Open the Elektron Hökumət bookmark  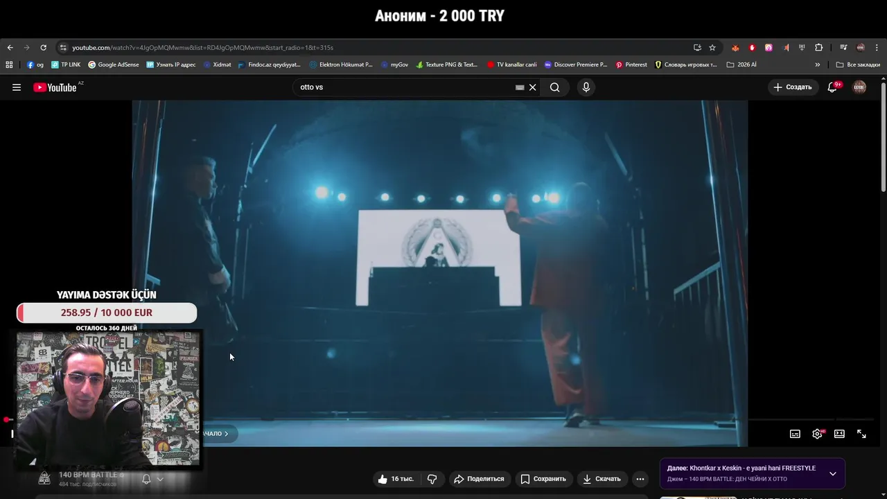(341, 64)
